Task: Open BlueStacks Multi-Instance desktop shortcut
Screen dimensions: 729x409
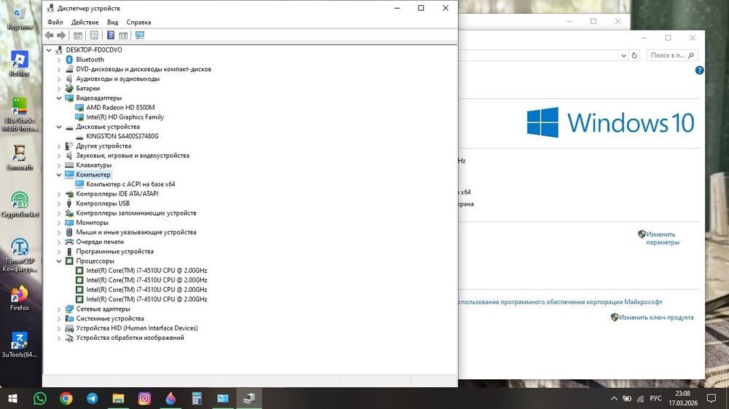Action: coord(20,115)
